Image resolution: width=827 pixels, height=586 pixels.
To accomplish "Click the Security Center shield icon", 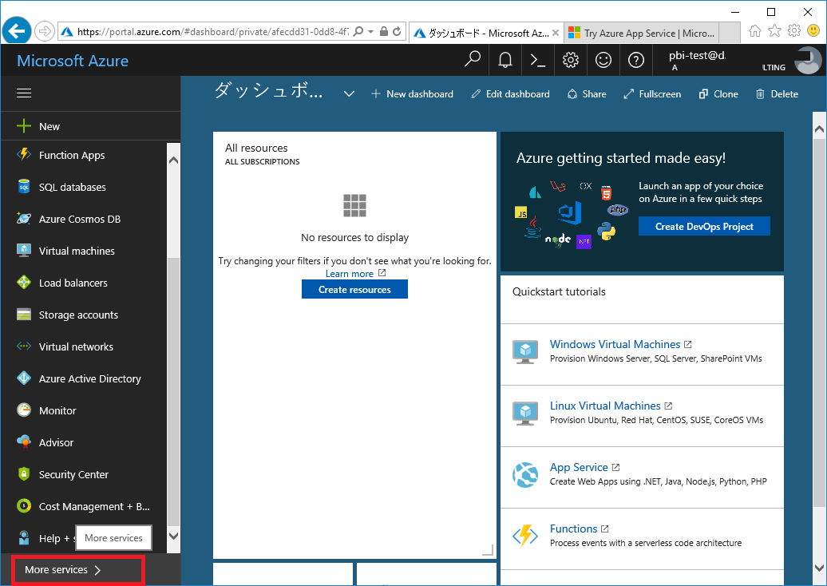I will click(24, 474).
